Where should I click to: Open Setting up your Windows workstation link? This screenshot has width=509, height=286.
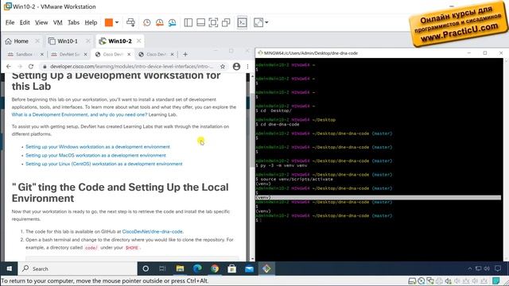pyautogui.click(x=98, y=146)
